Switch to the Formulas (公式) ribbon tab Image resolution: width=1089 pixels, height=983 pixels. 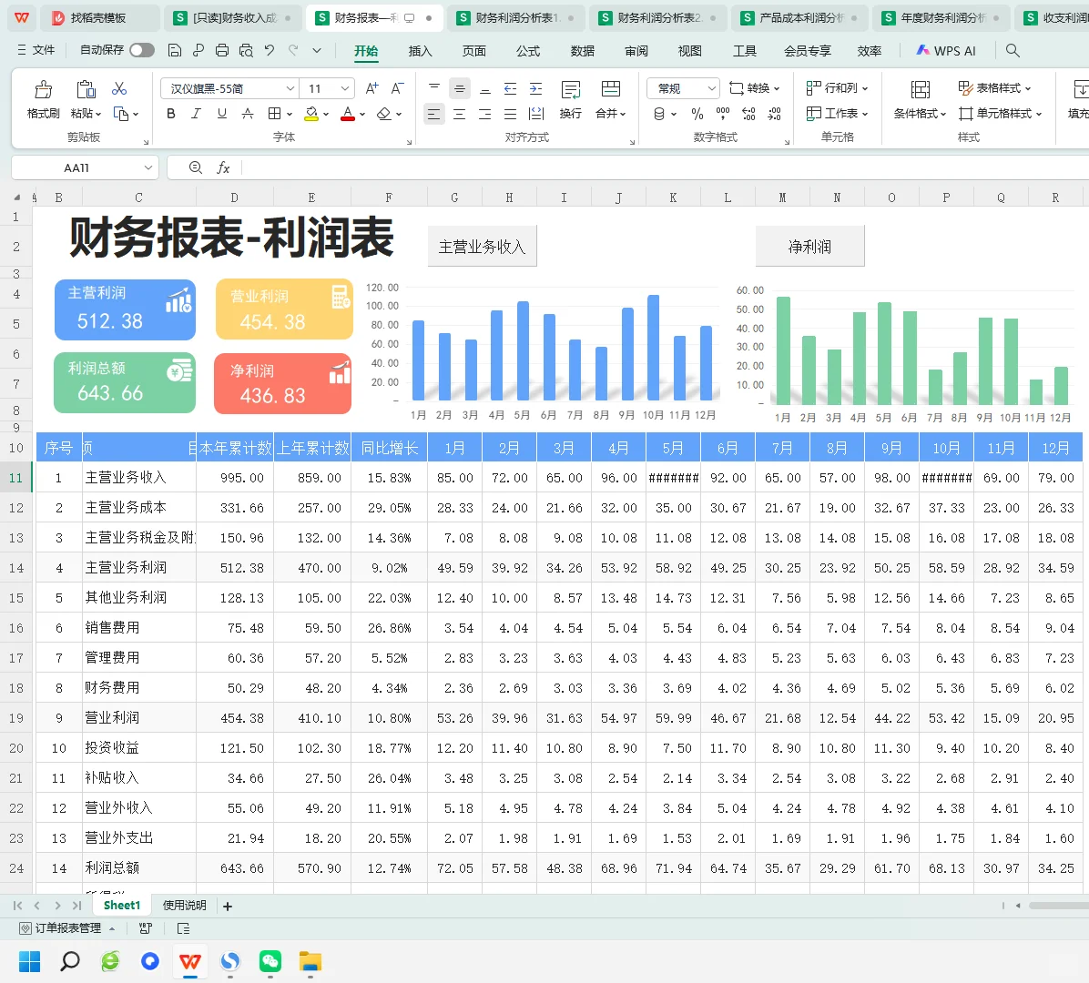tap(528, 51)
